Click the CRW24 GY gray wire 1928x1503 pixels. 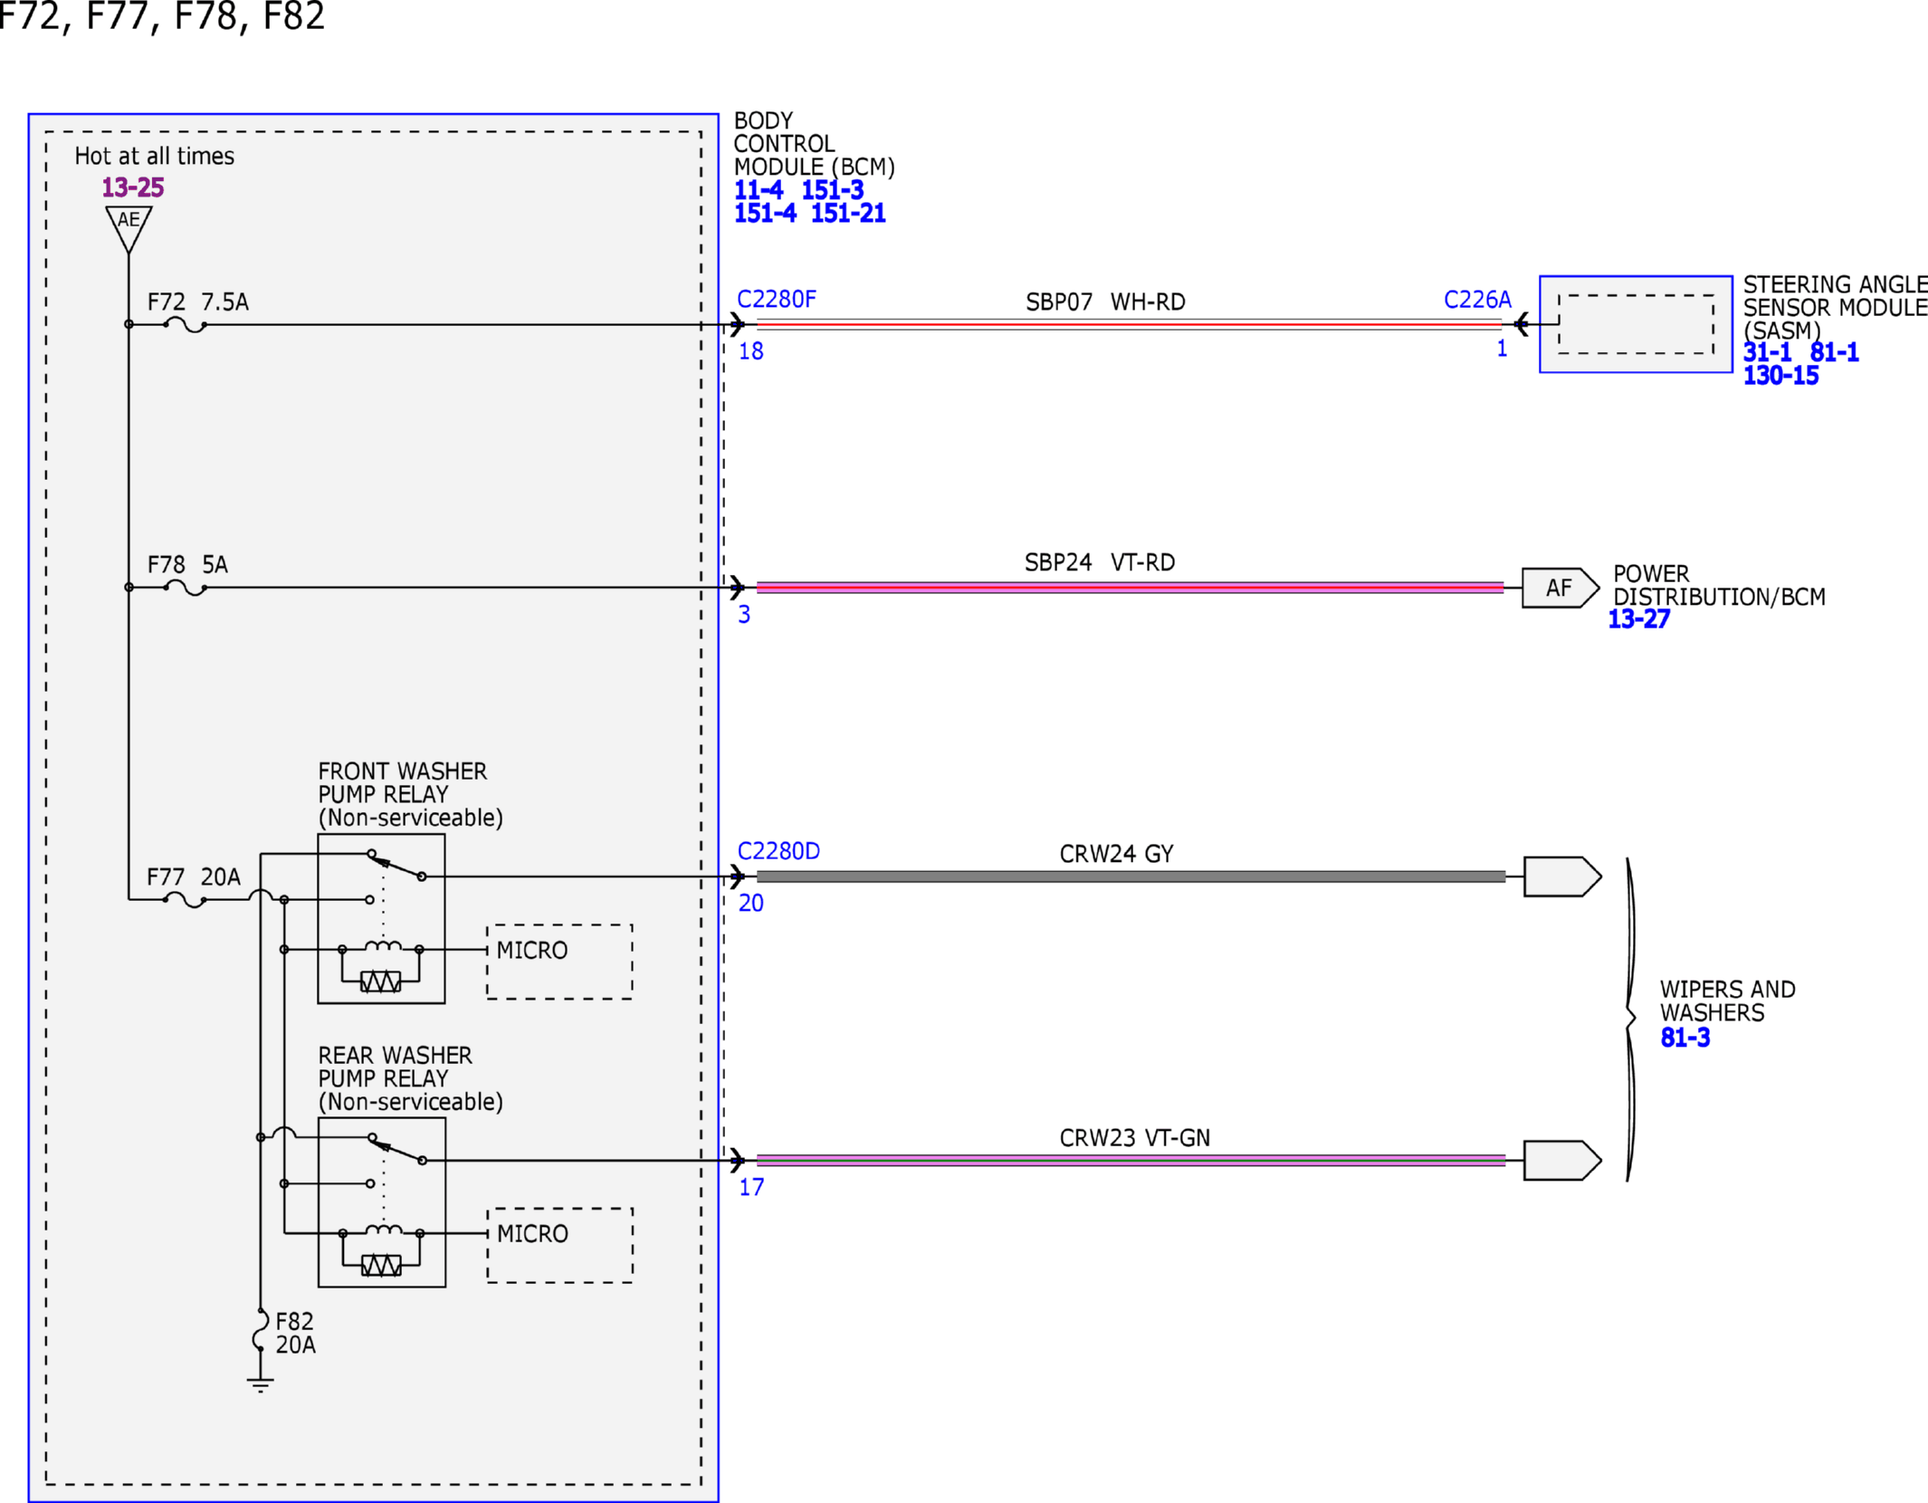coord(1131,876)
